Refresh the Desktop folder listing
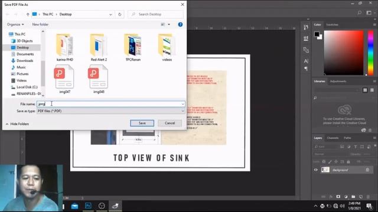This screenshot has width=378, height=212. pos(119,14)
